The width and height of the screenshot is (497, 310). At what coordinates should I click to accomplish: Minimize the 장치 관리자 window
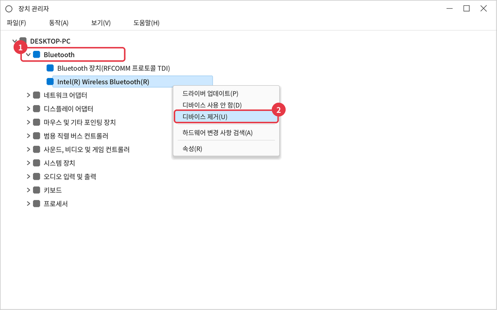(449, 9)
